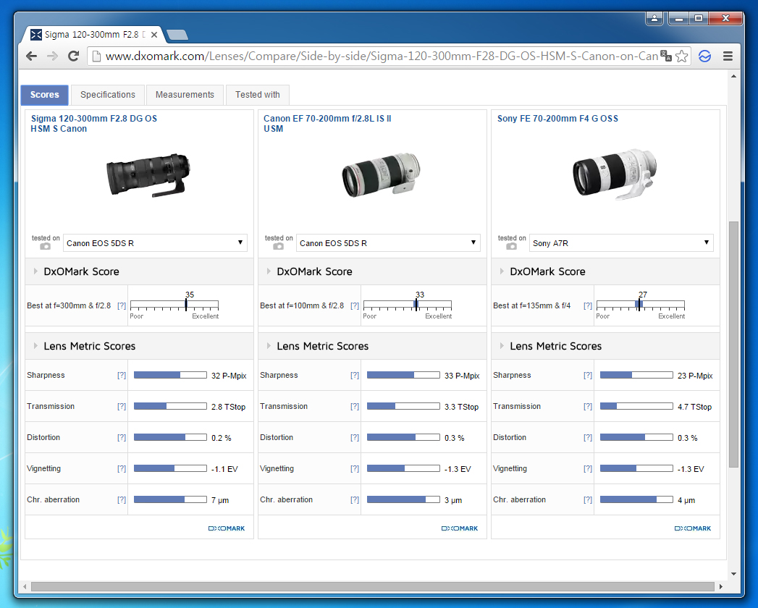Open the Sony A7R camera dropdown
Image resolution: width=758 pixels, height=608 pixels.
[621, 242]
